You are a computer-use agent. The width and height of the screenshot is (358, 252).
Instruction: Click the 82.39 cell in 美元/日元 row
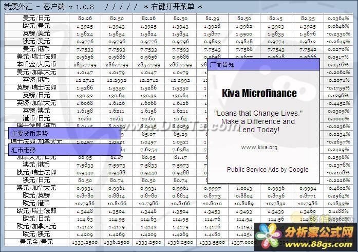tap(212, 19)
